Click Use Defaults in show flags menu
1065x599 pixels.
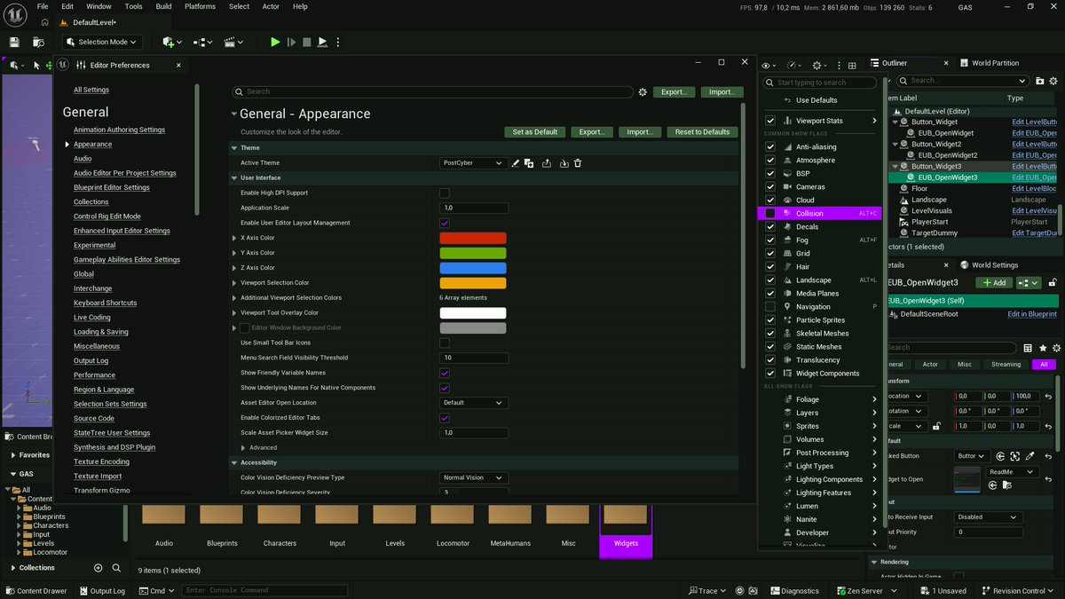click(816, 100)
